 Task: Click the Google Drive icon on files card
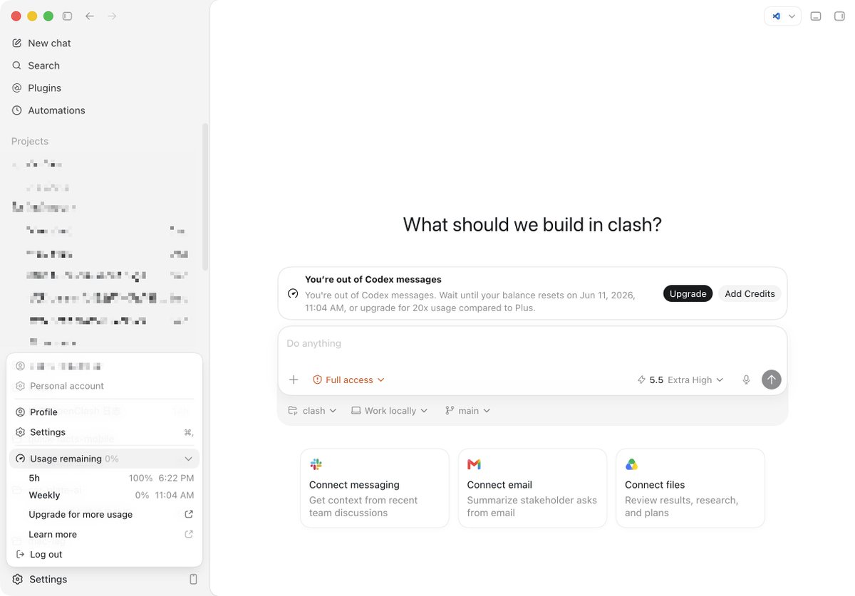point(631,464)
